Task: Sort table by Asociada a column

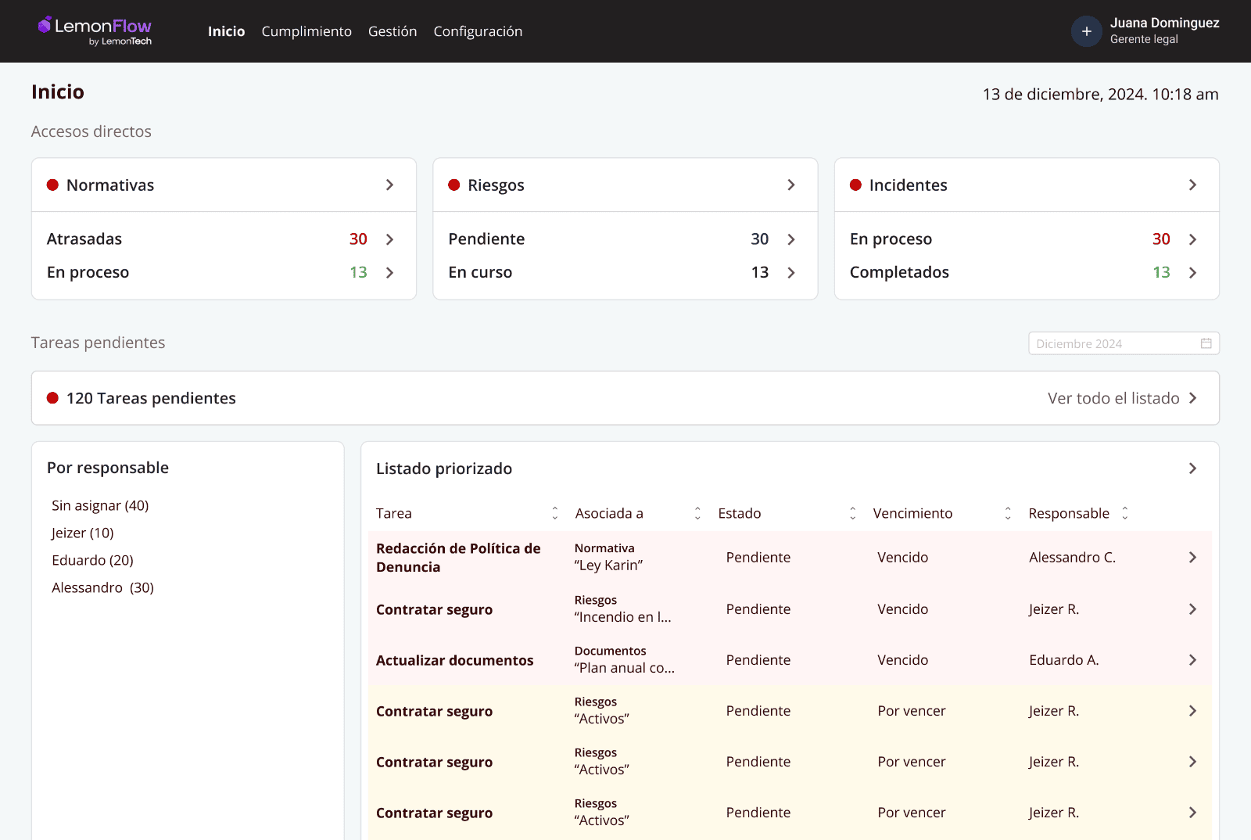Action: [697, 513]
